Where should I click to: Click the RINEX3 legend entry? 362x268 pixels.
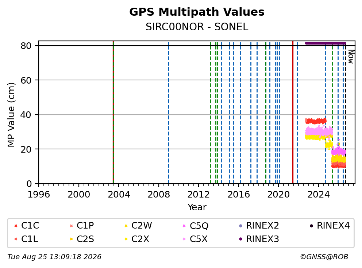point(259,239)
